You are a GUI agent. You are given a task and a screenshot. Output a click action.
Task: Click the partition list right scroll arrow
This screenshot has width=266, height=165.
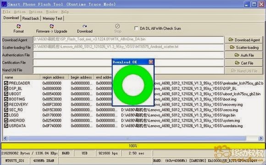tap(261, 138)
